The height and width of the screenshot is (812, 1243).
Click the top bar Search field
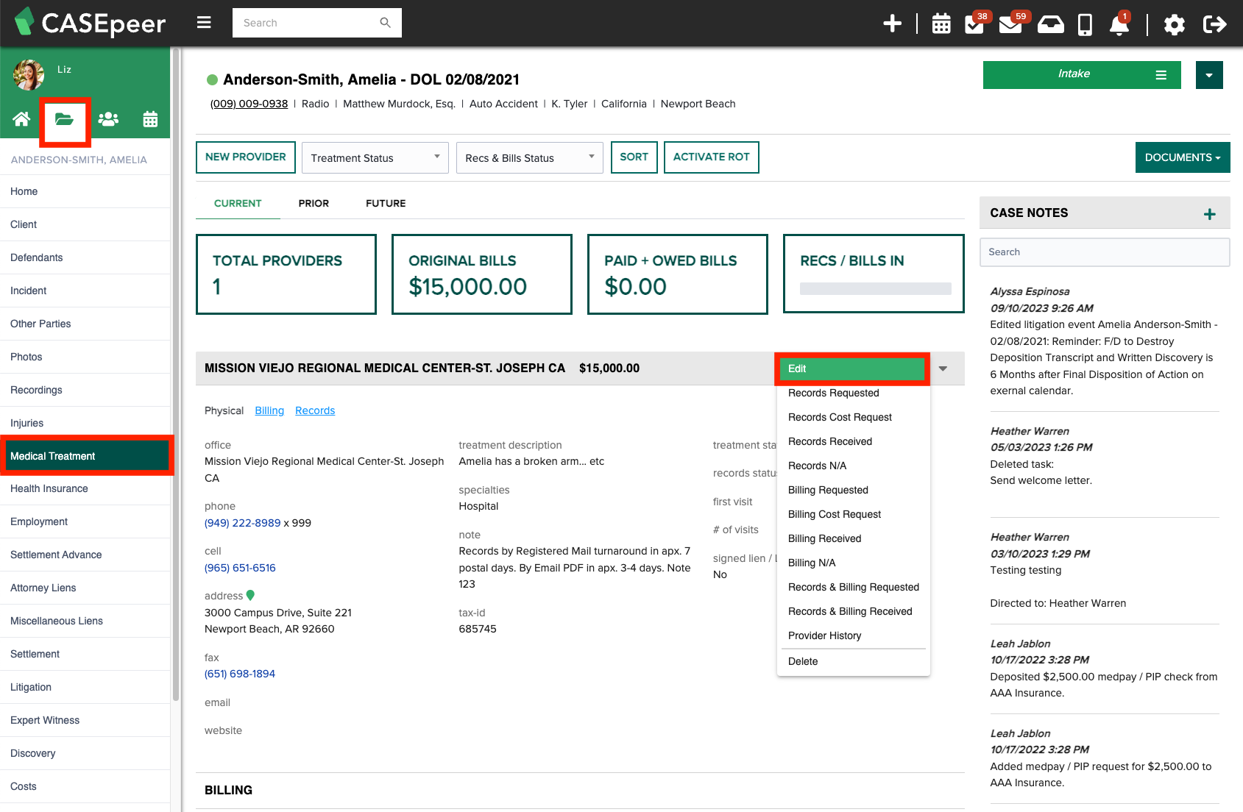pyautogui.click(x=317, y=23)
